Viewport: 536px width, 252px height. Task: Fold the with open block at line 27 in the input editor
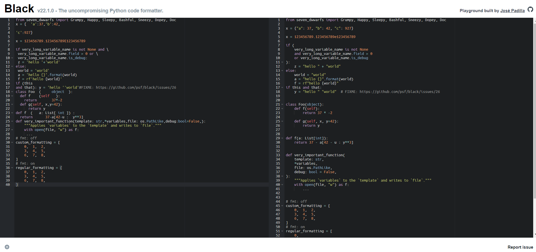pos(12,130)
